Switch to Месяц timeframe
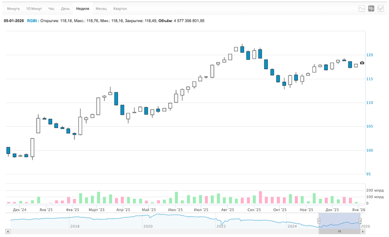The height and width of the screenshot is (237, 389). pyautogui.click(x=101, y=9)
